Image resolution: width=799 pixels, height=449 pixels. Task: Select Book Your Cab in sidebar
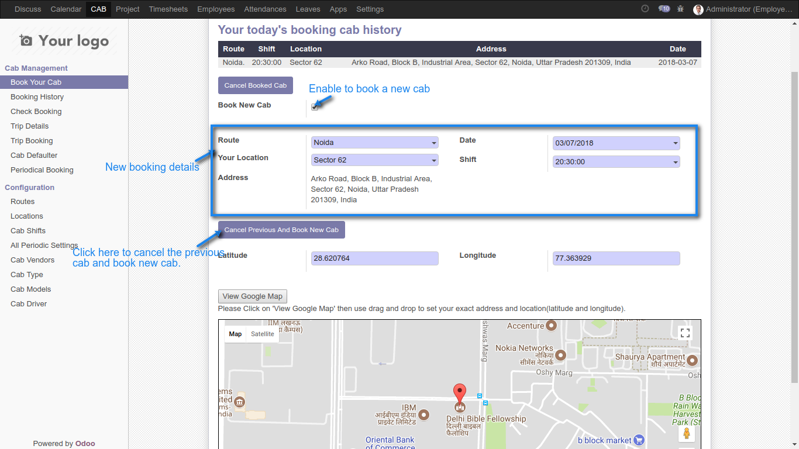pyautogui.click(x=64, y=82)
